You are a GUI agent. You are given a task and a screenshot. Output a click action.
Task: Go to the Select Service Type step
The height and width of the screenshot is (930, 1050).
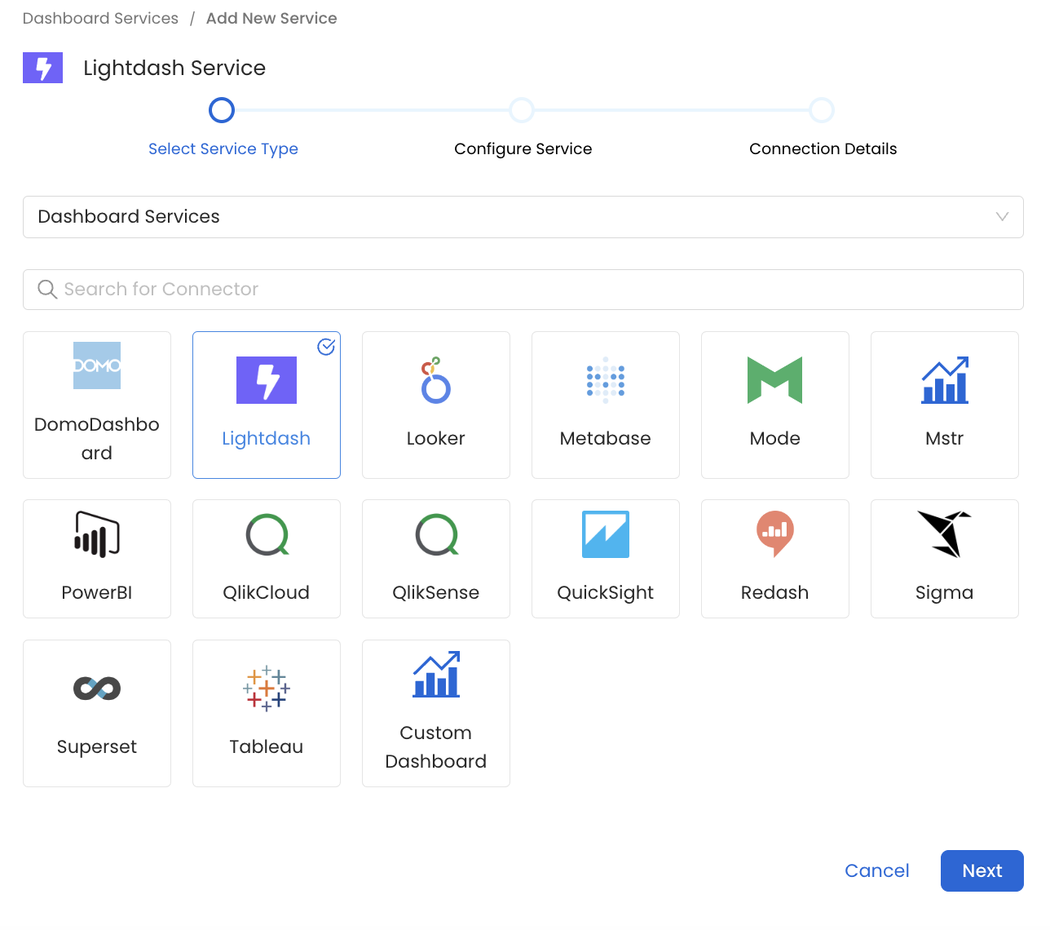coord(222,110)
